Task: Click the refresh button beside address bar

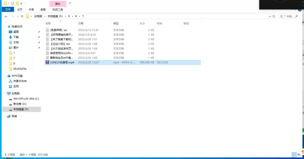Action: [x=274, y=16]
